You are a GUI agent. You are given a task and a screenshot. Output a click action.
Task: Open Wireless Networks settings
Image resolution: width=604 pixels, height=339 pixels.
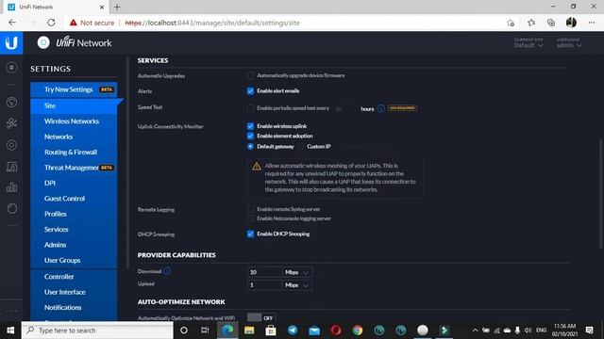74,121
